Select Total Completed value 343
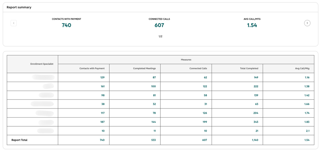320x152 pixels. [x=256, y=122]
